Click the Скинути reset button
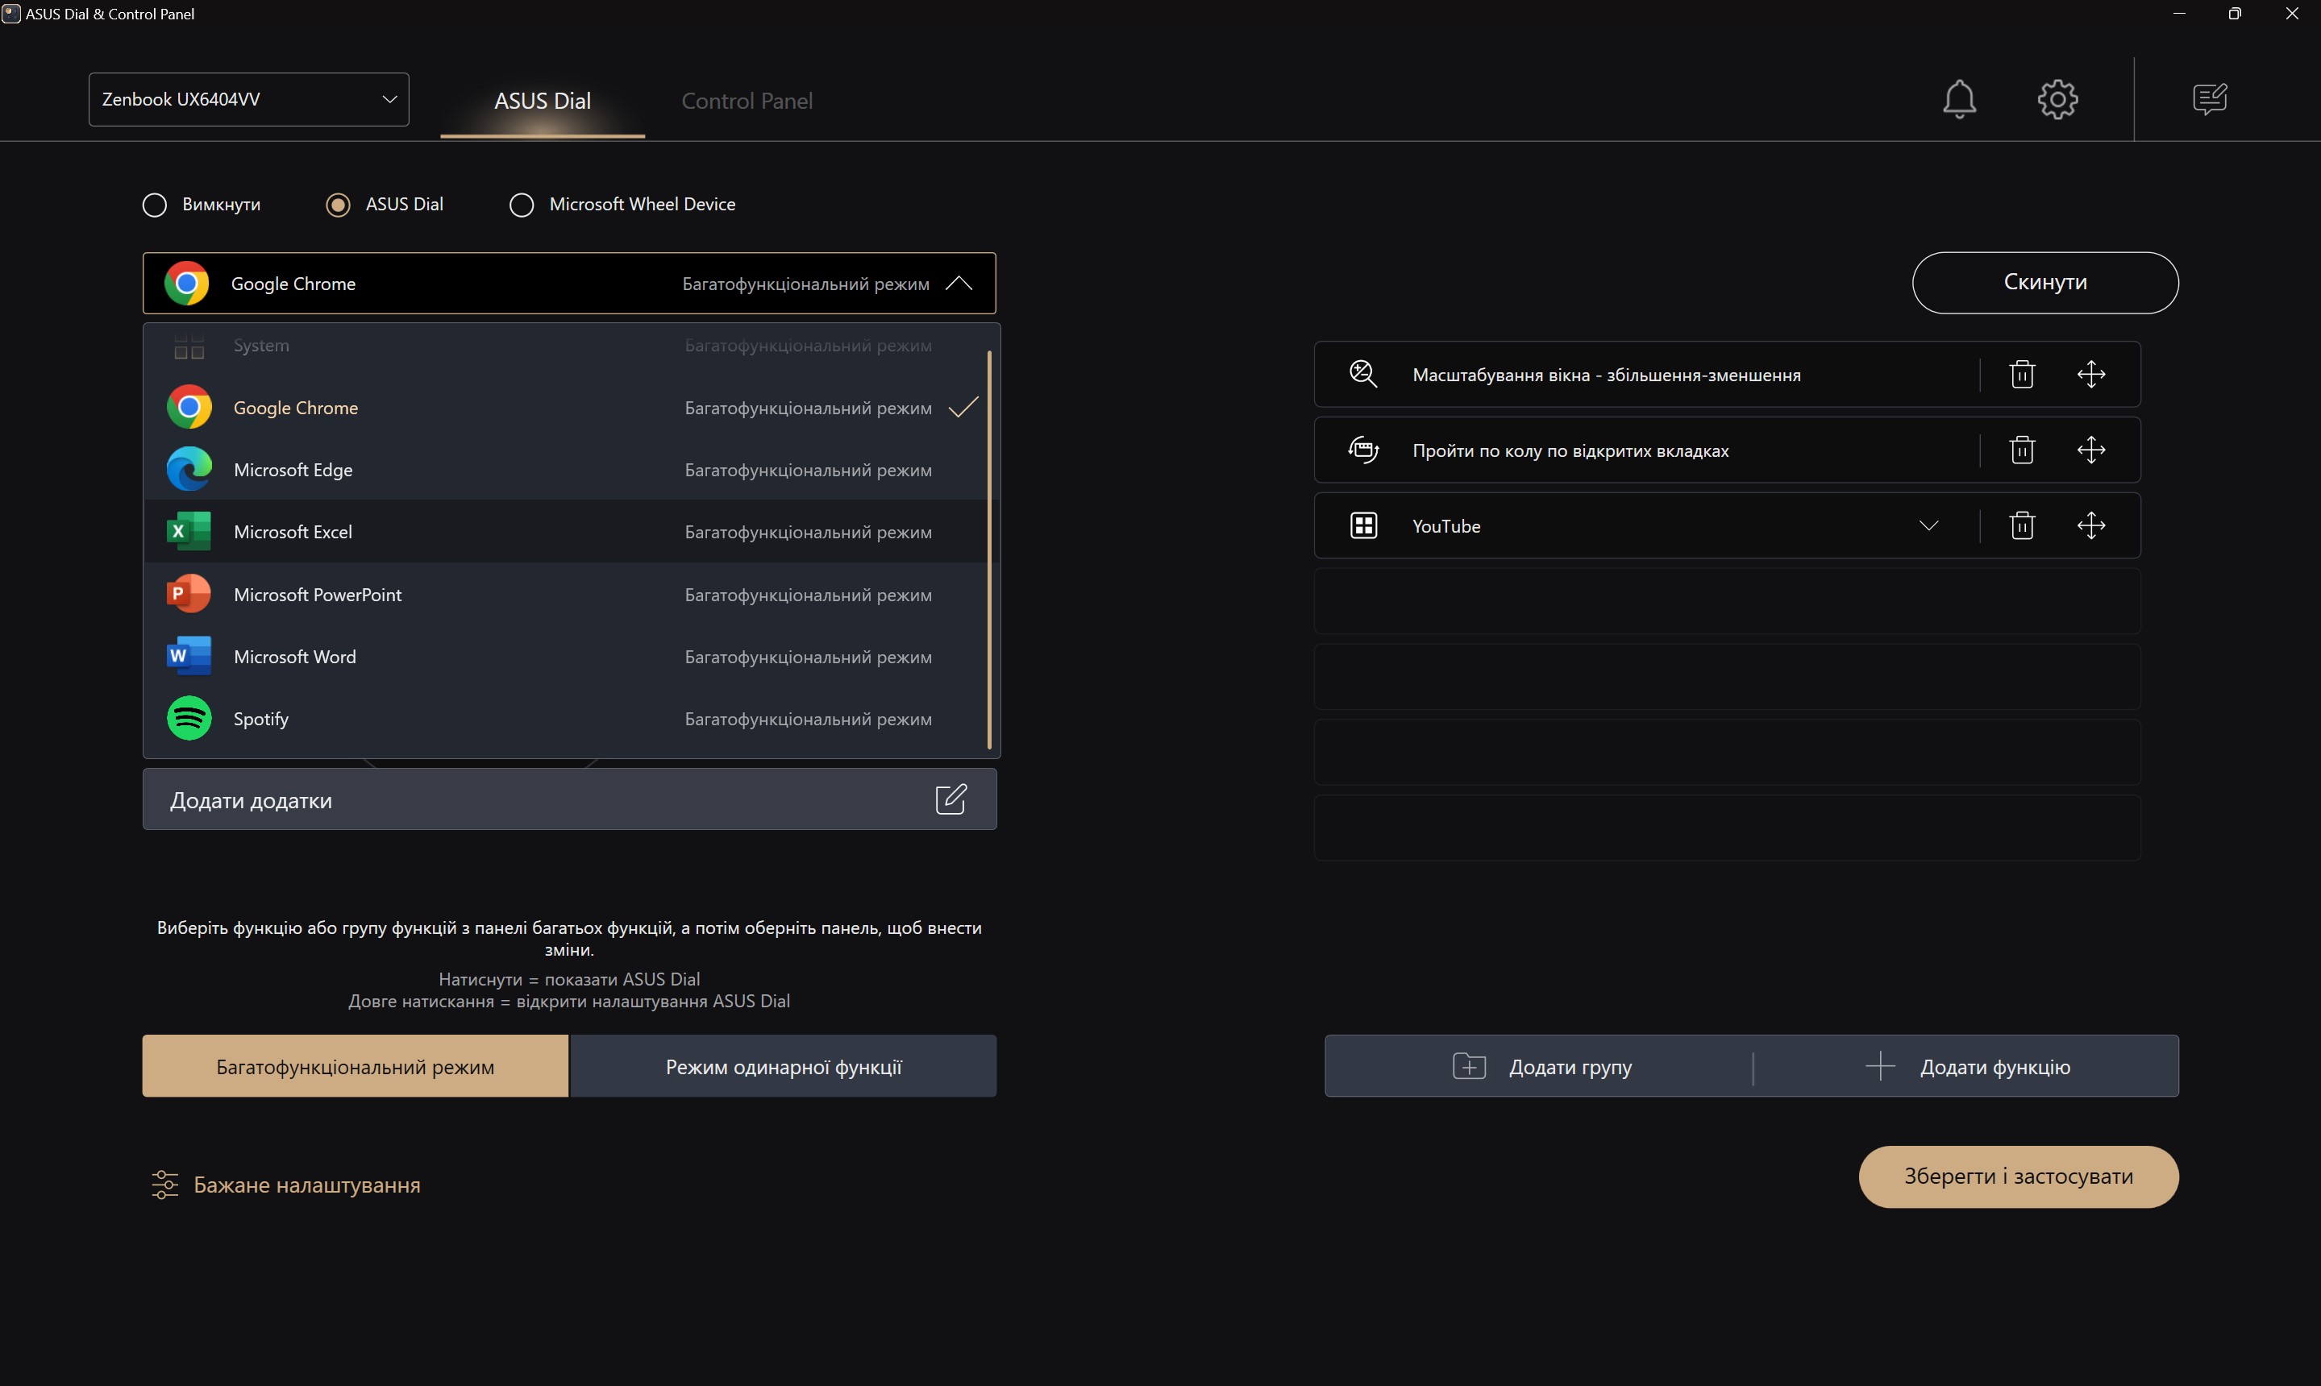Viewport: 2321px width, 1386px height. [2044, 282]
